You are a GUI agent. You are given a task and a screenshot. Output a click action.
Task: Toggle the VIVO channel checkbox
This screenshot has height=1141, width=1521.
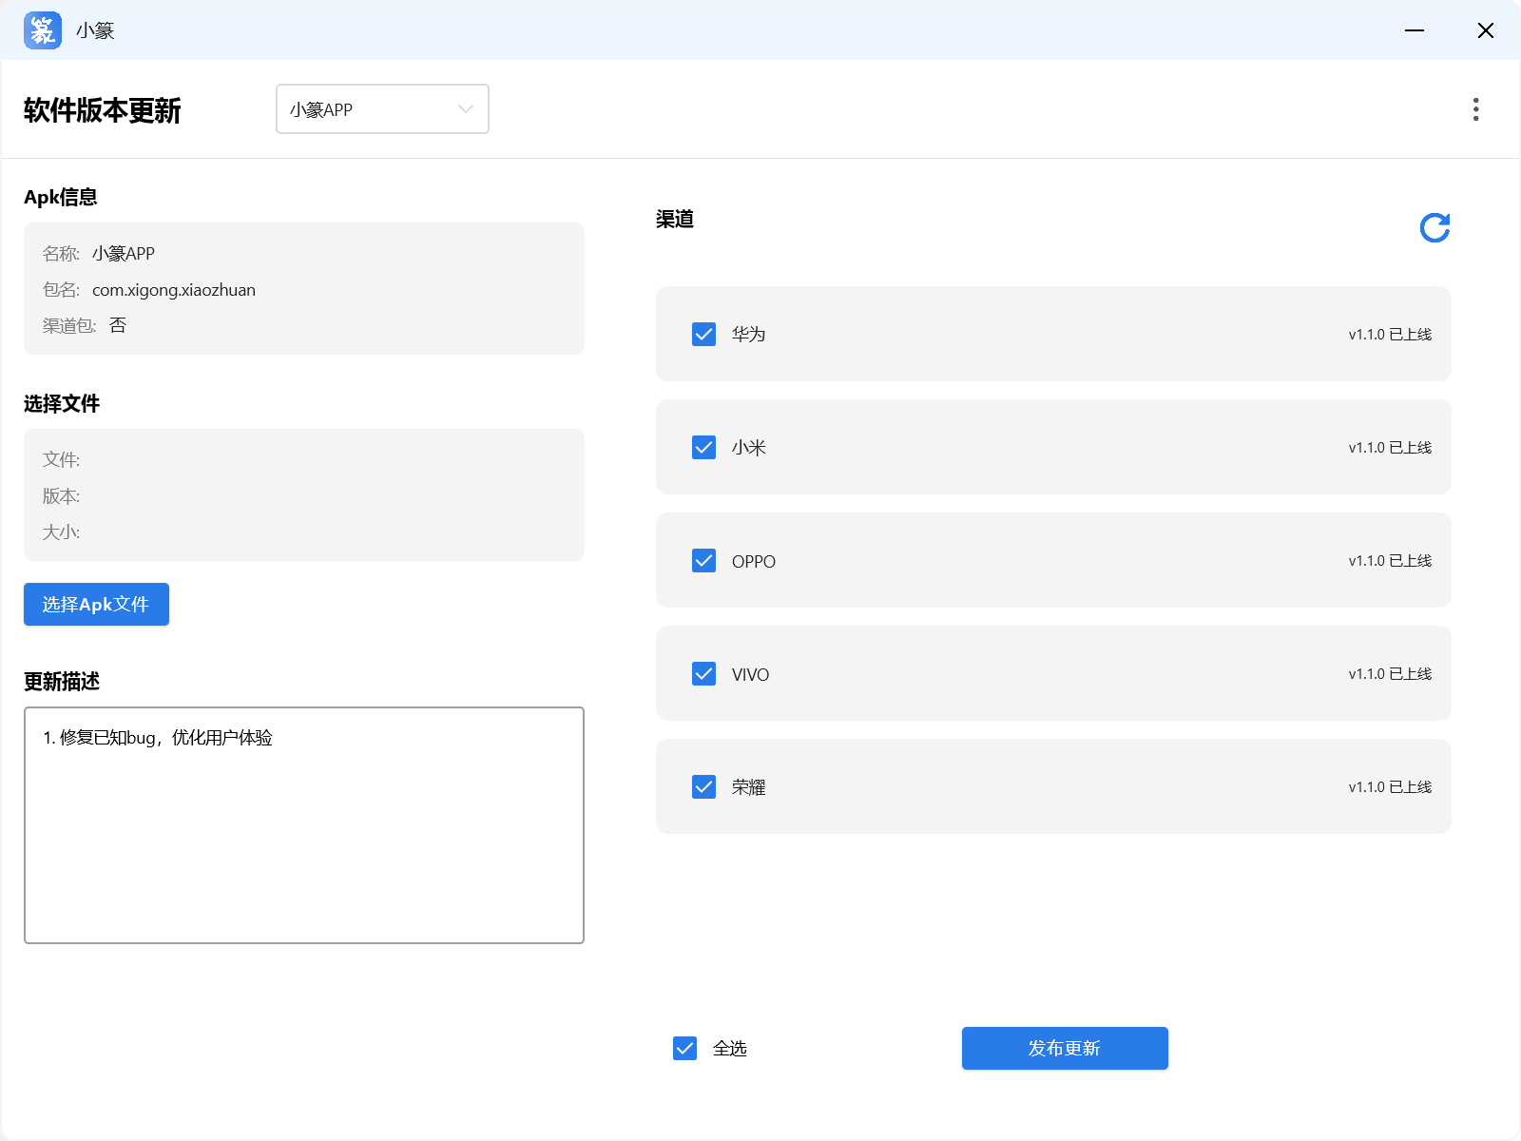[703, 674]
